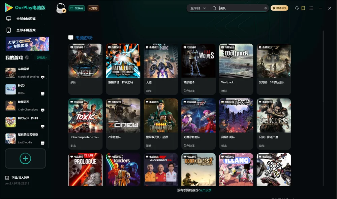Click the my games list scrollbar
This screenshot has width=337, height=199.
[x=48, y=107]
